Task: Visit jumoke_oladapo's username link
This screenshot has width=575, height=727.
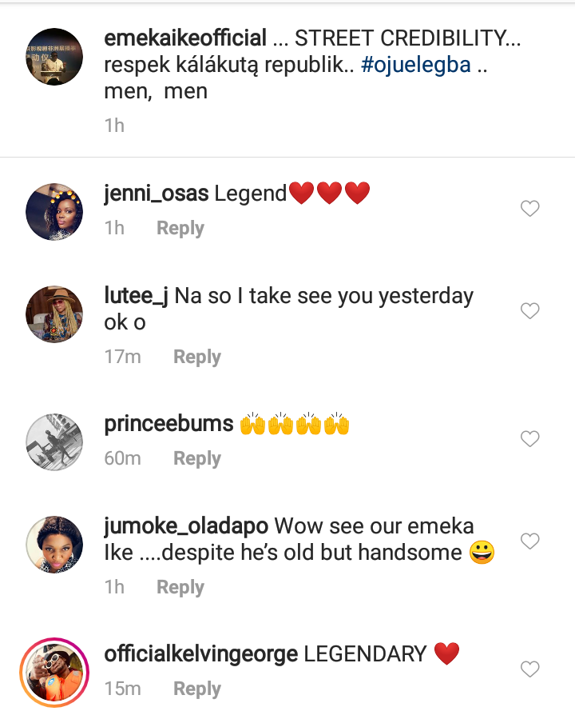Action: tap(186, 526)
